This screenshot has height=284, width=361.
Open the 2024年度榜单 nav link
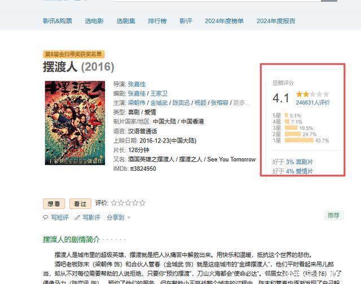[224, 21]
